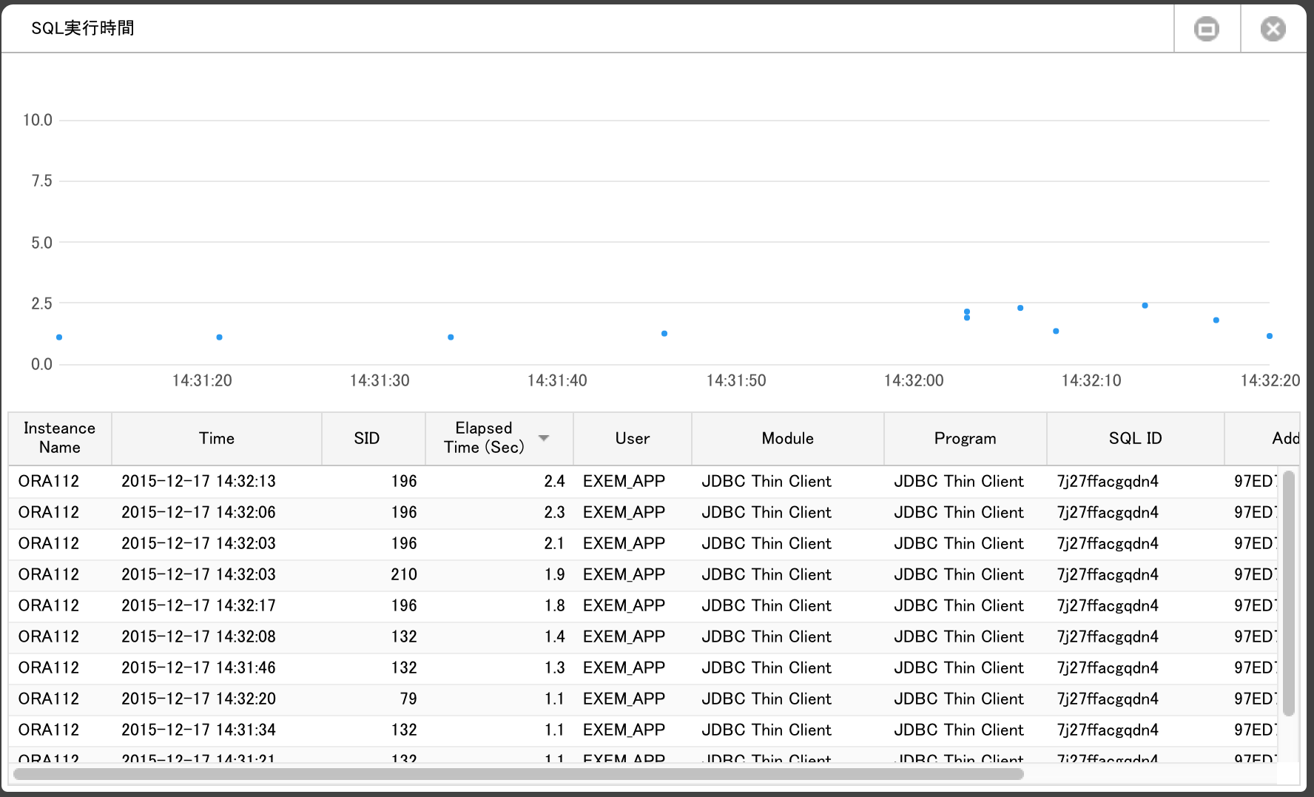
Task: Click elapsed time value 1.4
Action: pyautogui.click(x=554, y=636)
